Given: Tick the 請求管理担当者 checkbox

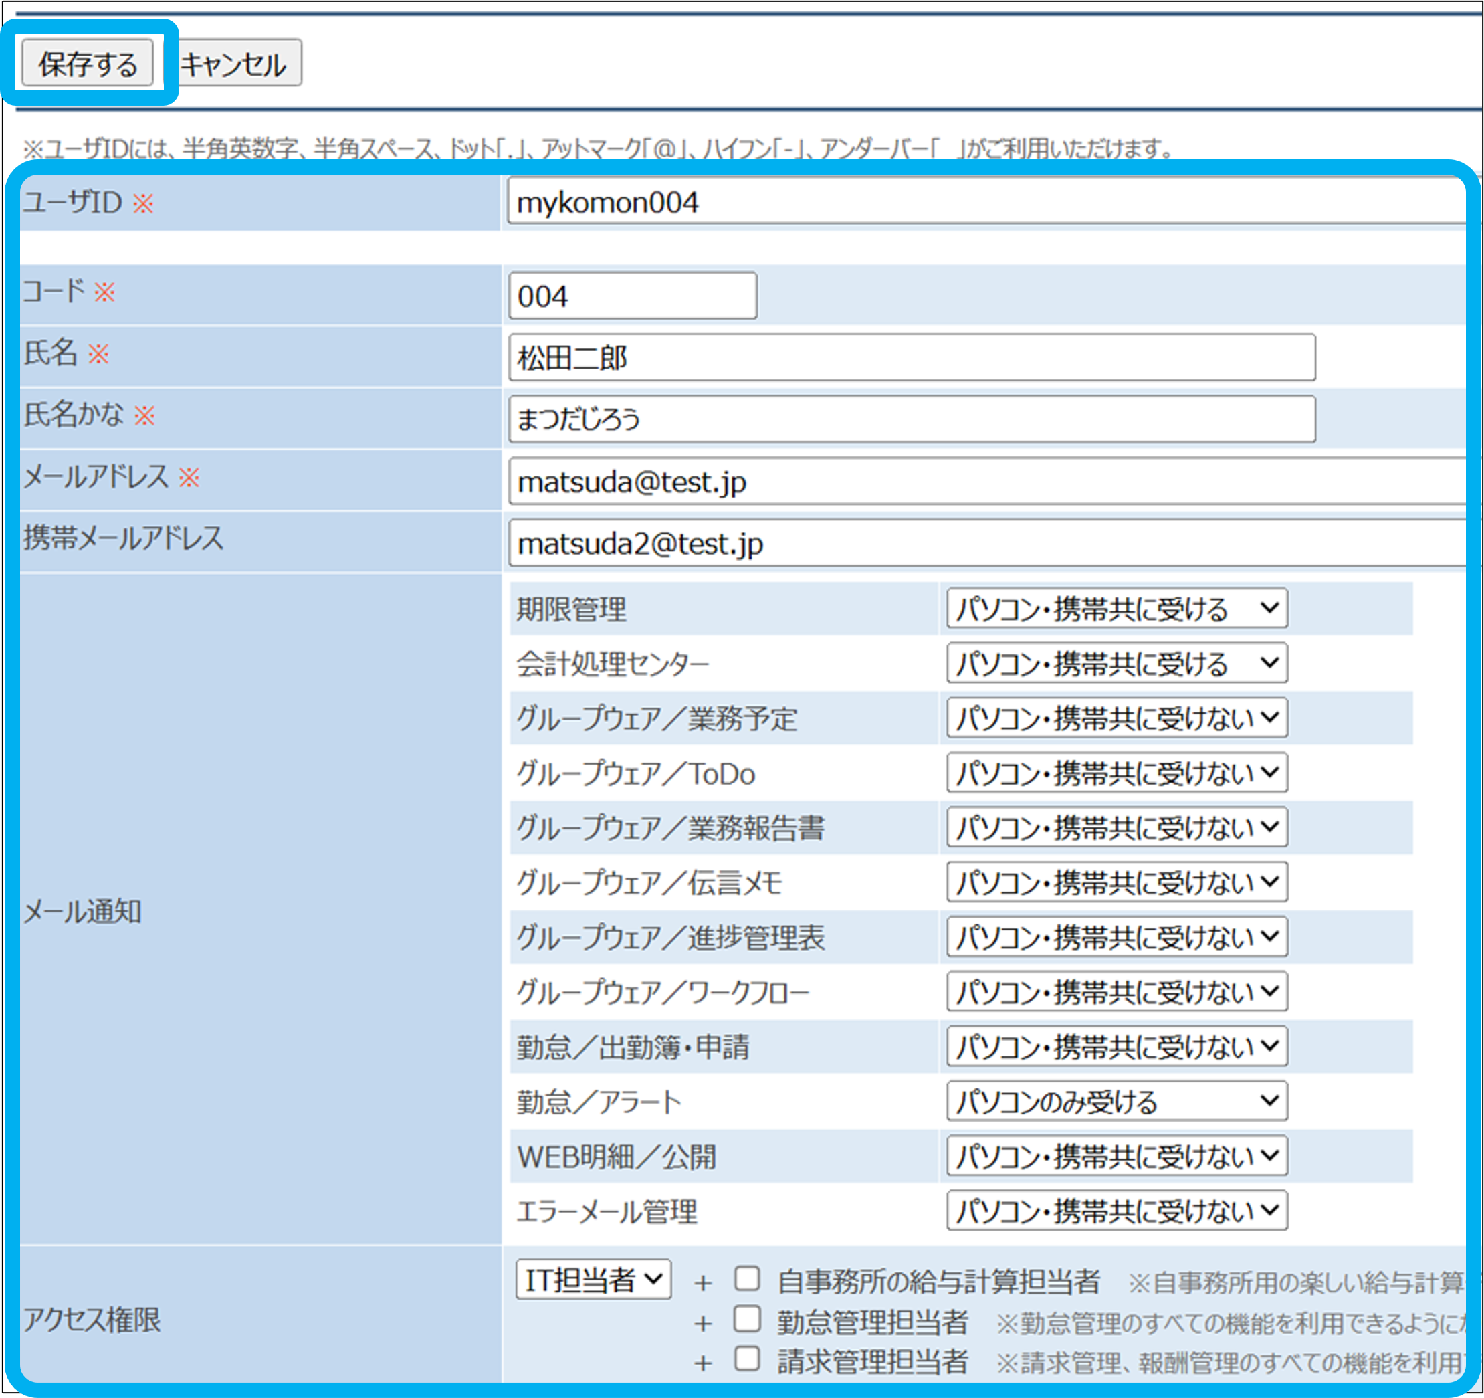Looking at the screenshot, I should click(746, 1359).
